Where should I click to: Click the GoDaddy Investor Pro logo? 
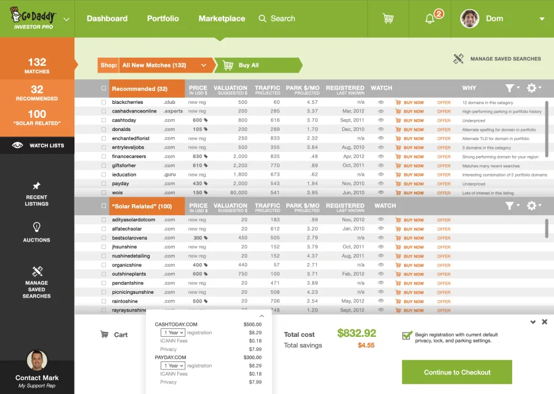pyautogui.click(x=33, y=18)
